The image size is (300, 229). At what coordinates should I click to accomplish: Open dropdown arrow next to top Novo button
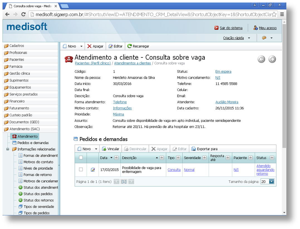[81, 46]
